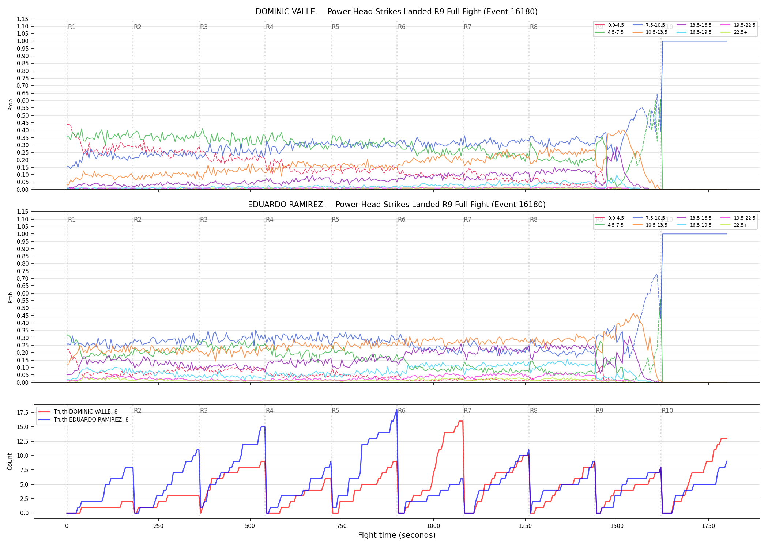This screenshot has width=768, height=548.
Task: Click the DOMINIC VALLE chart title
Action: tap(396, 12)
